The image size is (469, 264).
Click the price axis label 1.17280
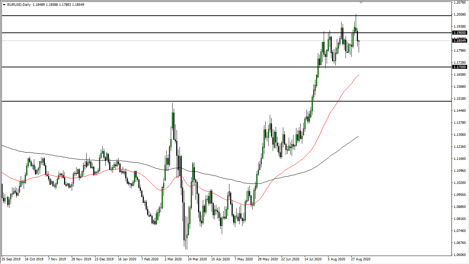460,63
